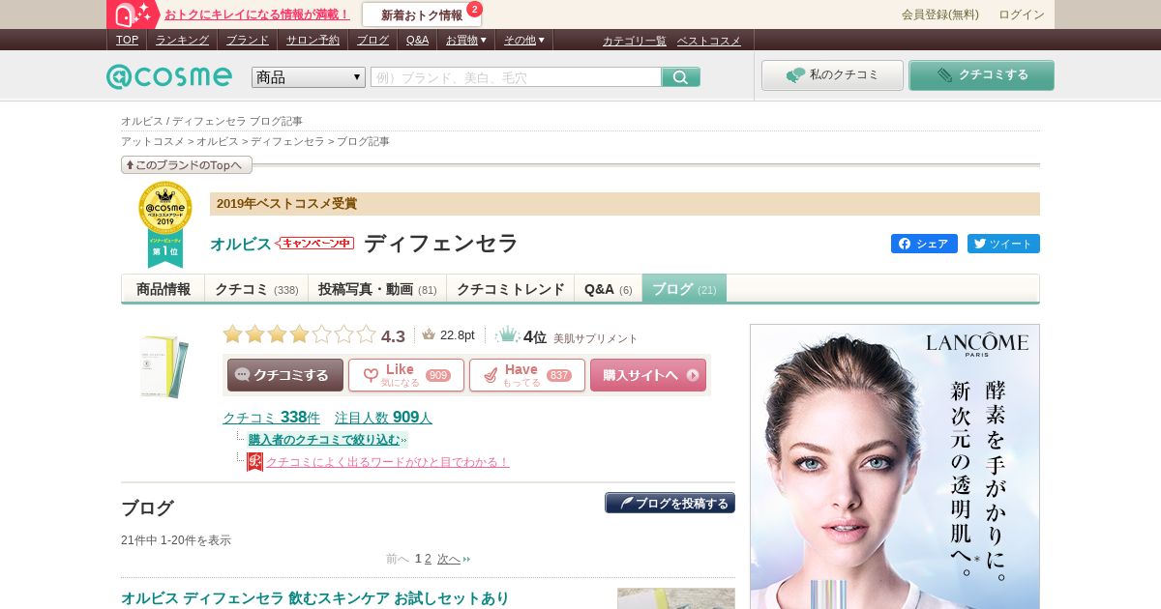1161x609 pixels.
Task: Open the 注目人数 909人 link
Action: click(383, 418)
